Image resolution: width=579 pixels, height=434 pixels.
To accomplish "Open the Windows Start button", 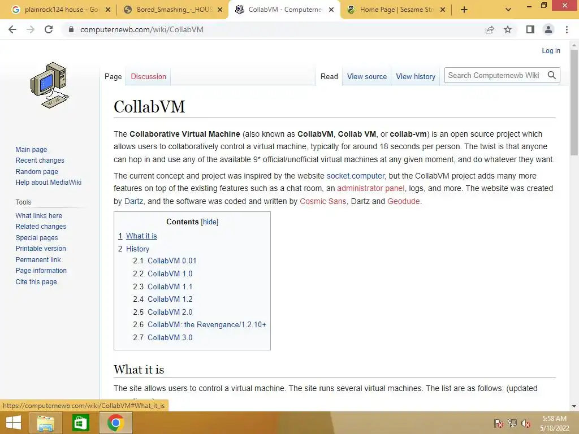I will click(14, 423).
